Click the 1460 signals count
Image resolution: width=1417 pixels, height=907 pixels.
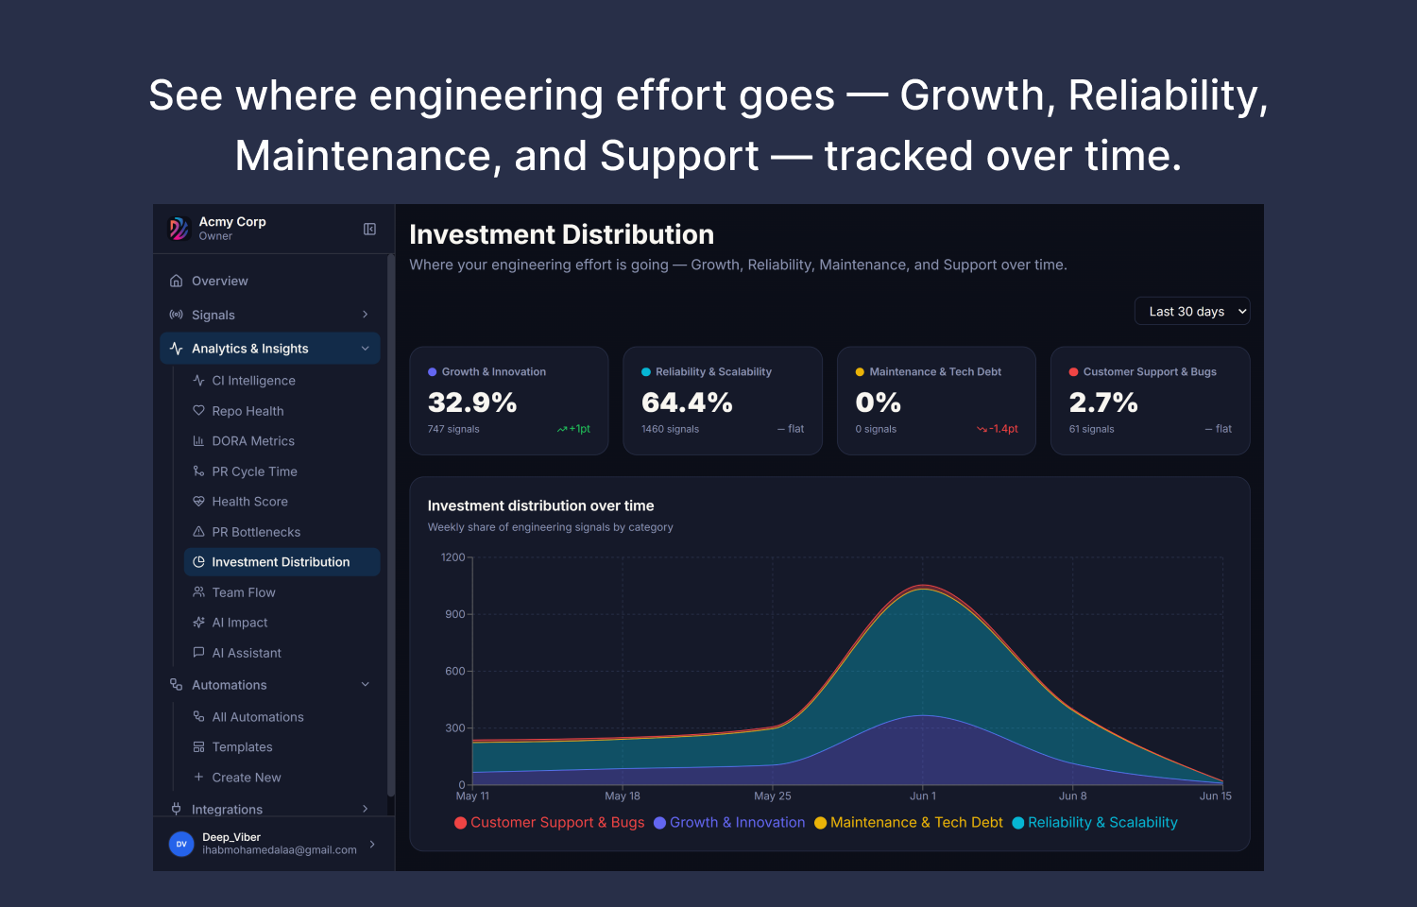671,429
